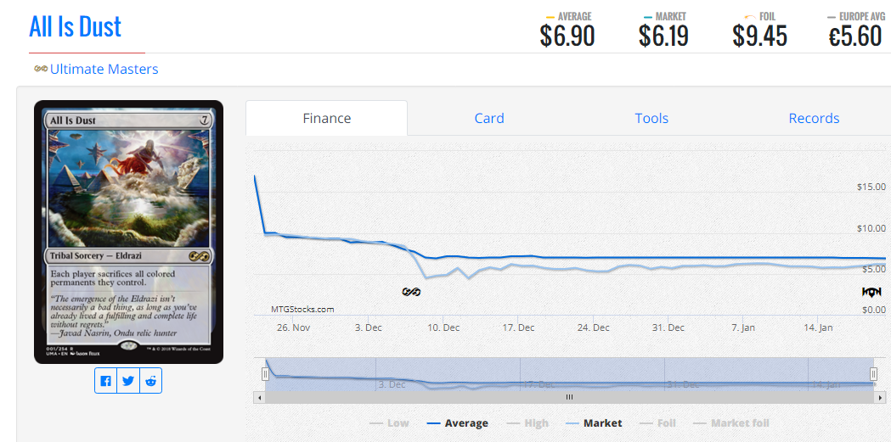
Task: Open the Ultimate Masters set link
Action: tap(104, 70)
